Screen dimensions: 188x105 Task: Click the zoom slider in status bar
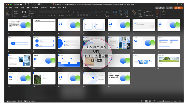(x=163, y=101)
